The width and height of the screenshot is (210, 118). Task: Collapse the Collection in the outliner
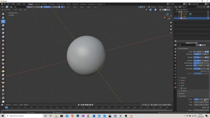(x=177, y=12)
